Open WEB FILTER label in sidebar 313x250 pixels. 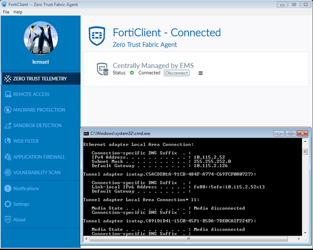point(26,141)
